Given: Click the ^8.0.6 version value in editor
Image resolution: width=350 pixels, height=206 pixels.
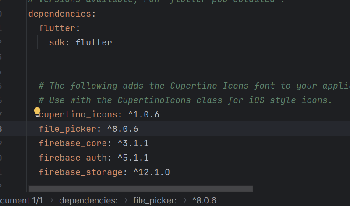Looking at the screenshot, I should [123, 129].
